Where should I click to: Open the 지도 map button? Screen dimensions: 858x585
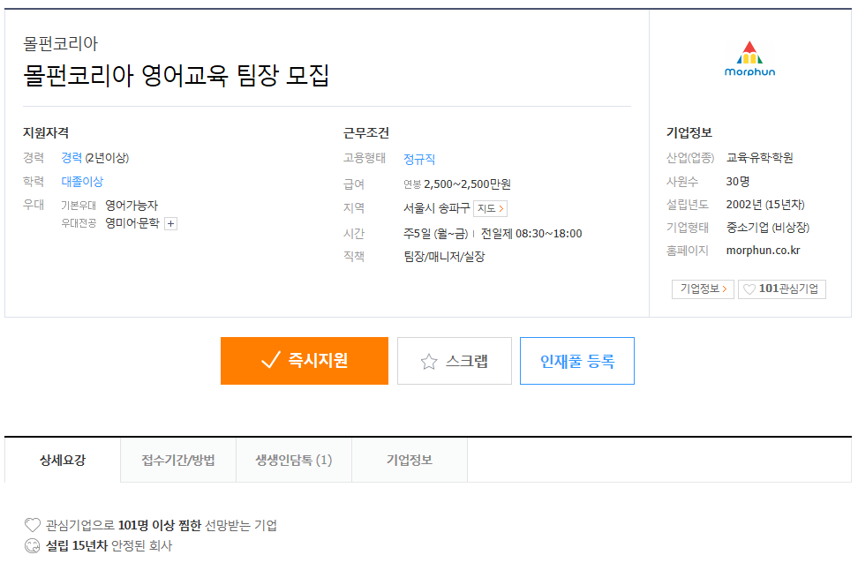[x=490, y=208]
